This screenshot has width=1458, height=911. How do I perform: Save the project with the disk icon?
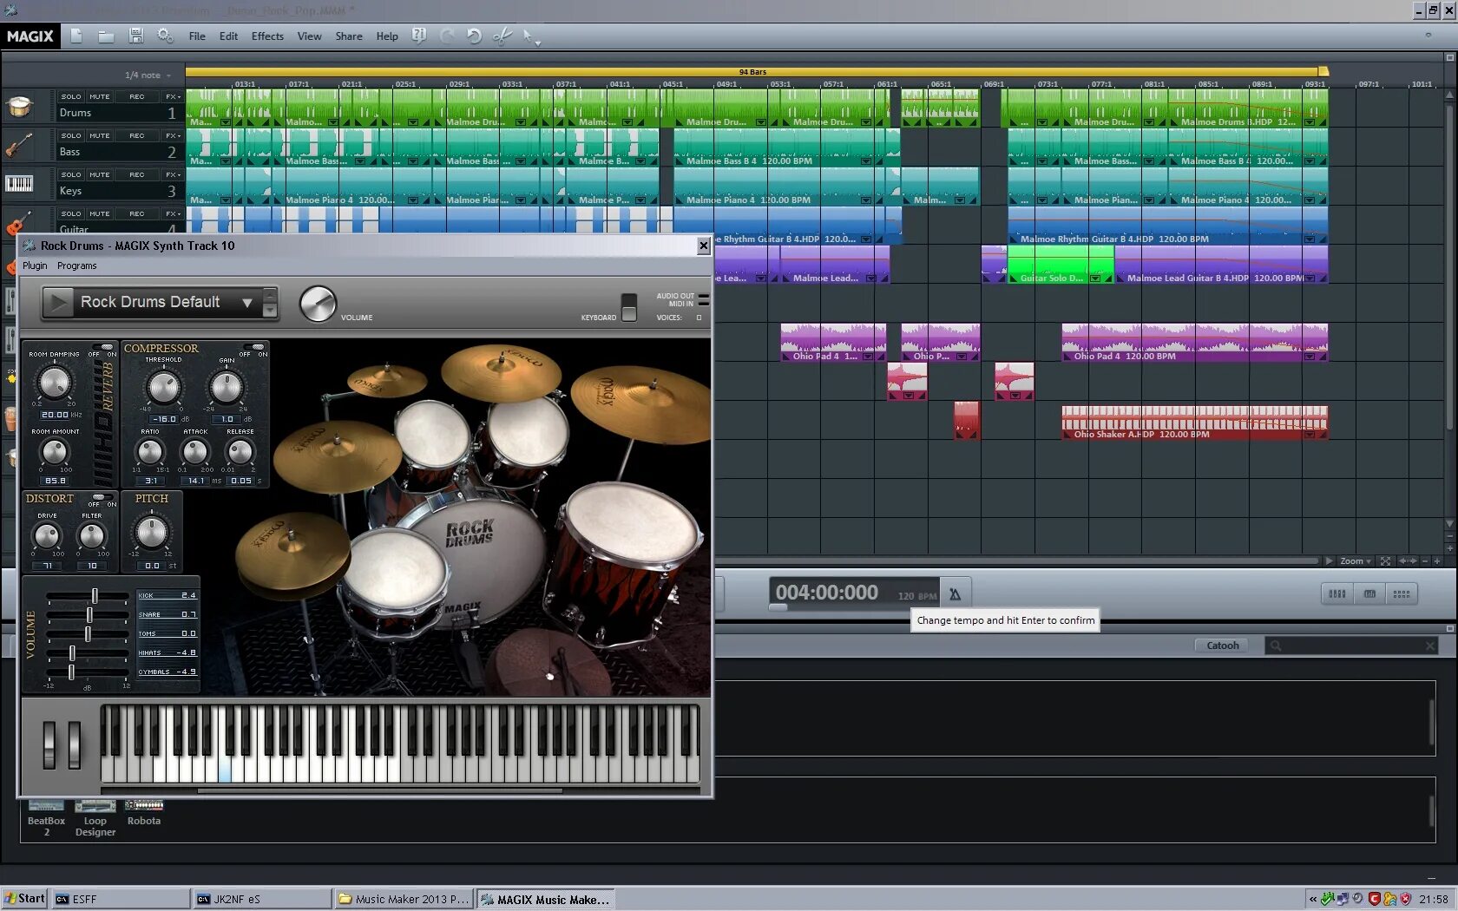point(135,36)
